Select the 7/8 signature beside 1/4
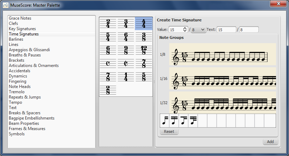This screenshot has width=289, height=156. coord(108,76)
